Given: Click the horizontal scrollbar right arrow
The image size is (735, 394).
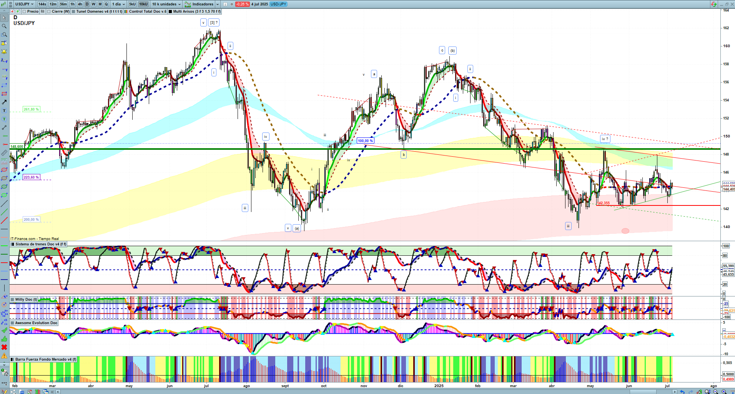Looking at the screenshot, I should [x=674, y=392].
